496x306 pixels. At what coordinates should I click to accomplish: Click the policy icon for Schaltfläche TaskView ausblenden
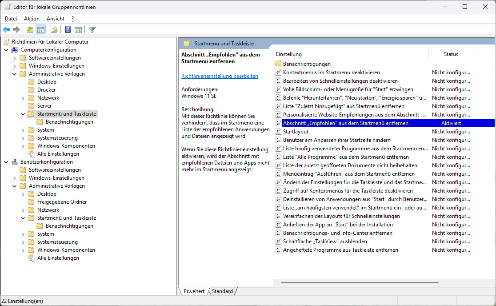point(278,242)
